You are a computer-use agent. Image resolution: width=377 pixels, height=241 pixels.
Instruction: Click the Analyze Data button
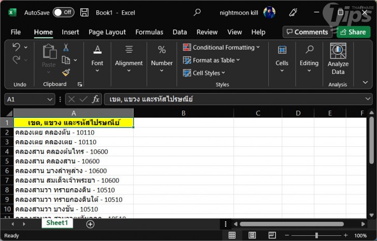tap(338, 59)
